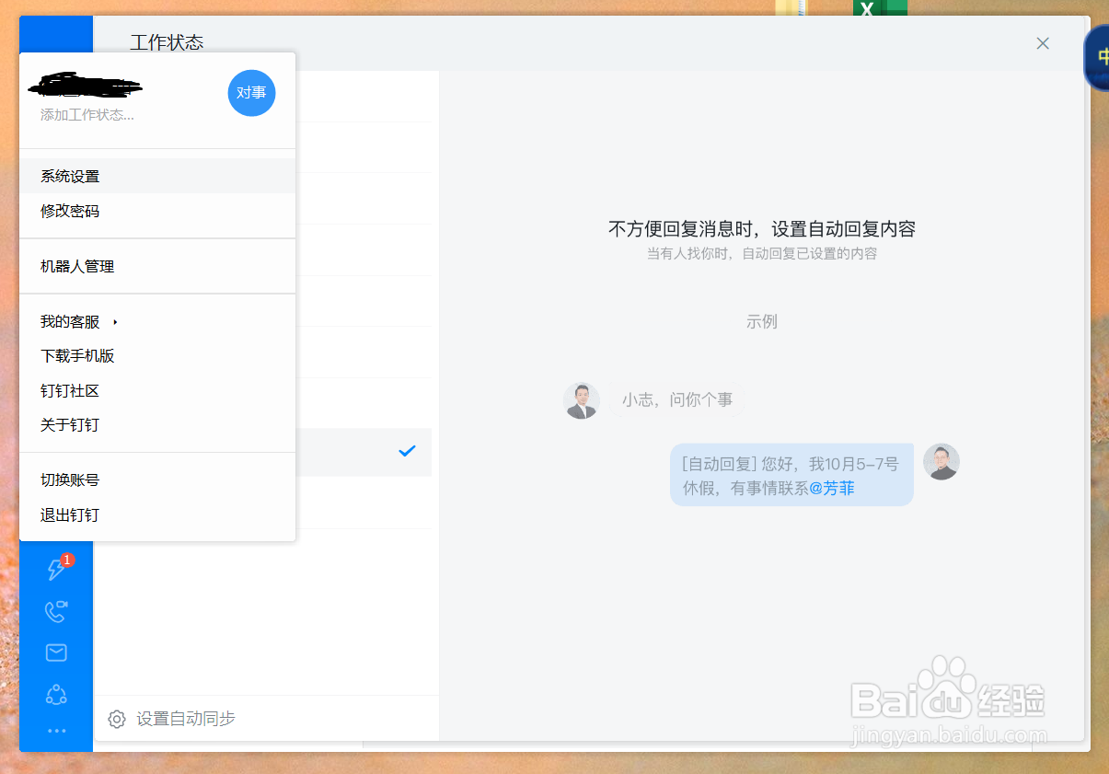The image size is (1109, 774).
Task: Open the mail envelope icon in sidebar
Action: click(56, 653)
